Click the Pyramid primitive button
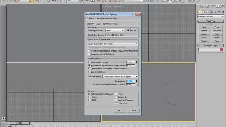The height and width of the screenshot is (127, 226). (x=217, y=38)
